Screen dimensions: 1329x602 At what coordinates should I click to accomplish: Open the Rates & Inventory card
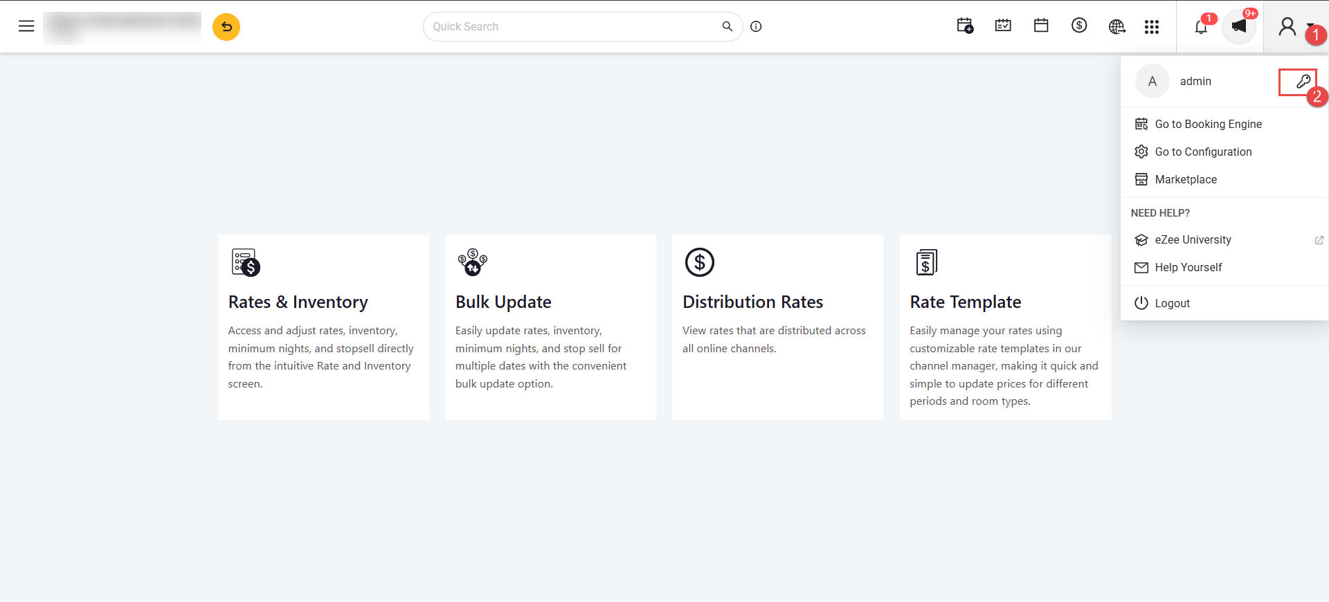point(324,327)
